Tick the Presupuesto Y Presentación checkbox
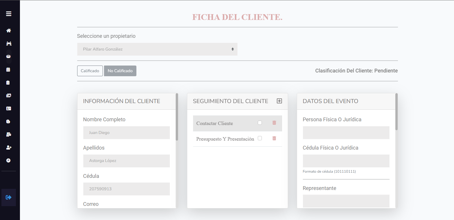Viewport: 454px width, 220px height. point(260,138)
